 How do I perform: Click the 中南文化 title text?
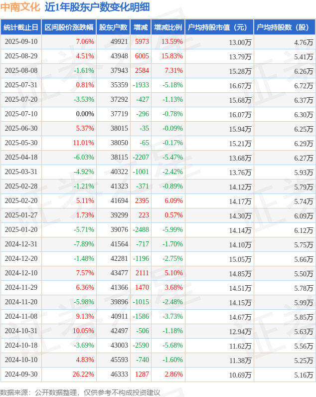pyautogui.click(x=20, y=7)
